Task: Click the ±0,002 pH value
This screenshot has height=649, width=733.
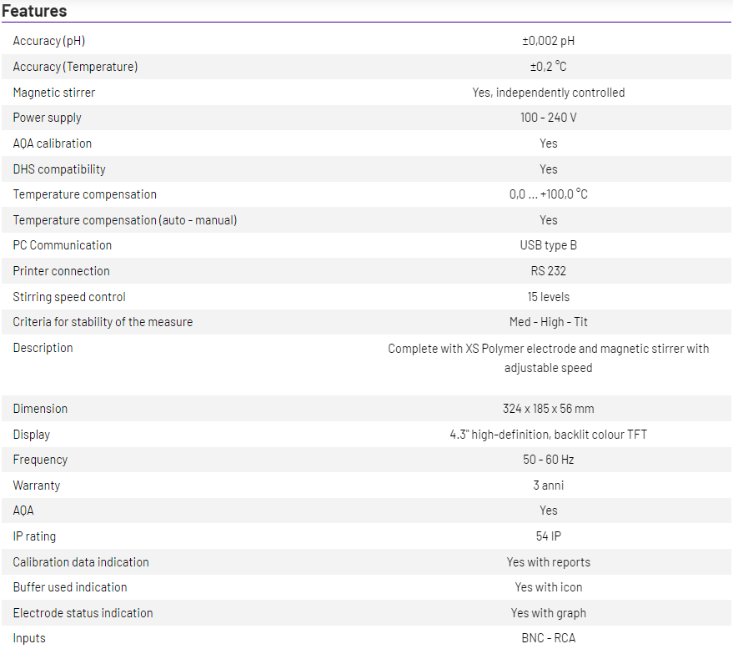Action: click(x=548, y=41)
